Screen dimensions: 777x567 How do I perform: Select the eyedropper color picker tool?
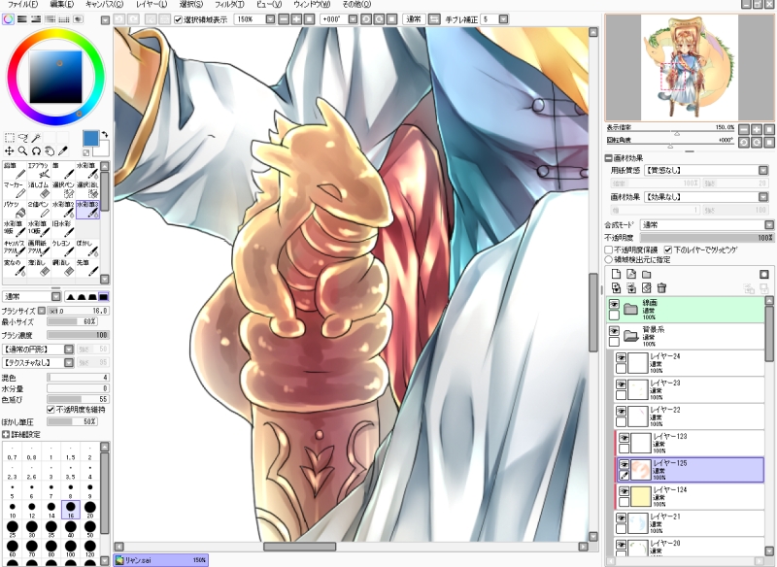point(62,151)
